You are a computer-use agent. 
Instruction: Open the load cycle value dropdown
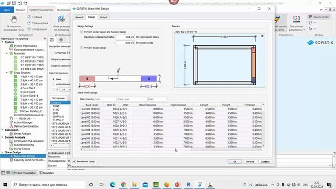pyautogui.click(x=69, y=89)
